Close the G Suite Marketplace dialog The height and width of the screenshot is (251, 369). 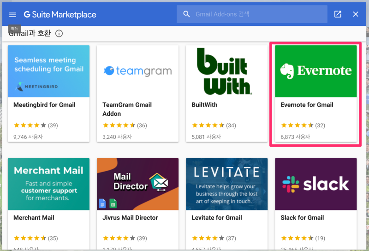point(356,14)
